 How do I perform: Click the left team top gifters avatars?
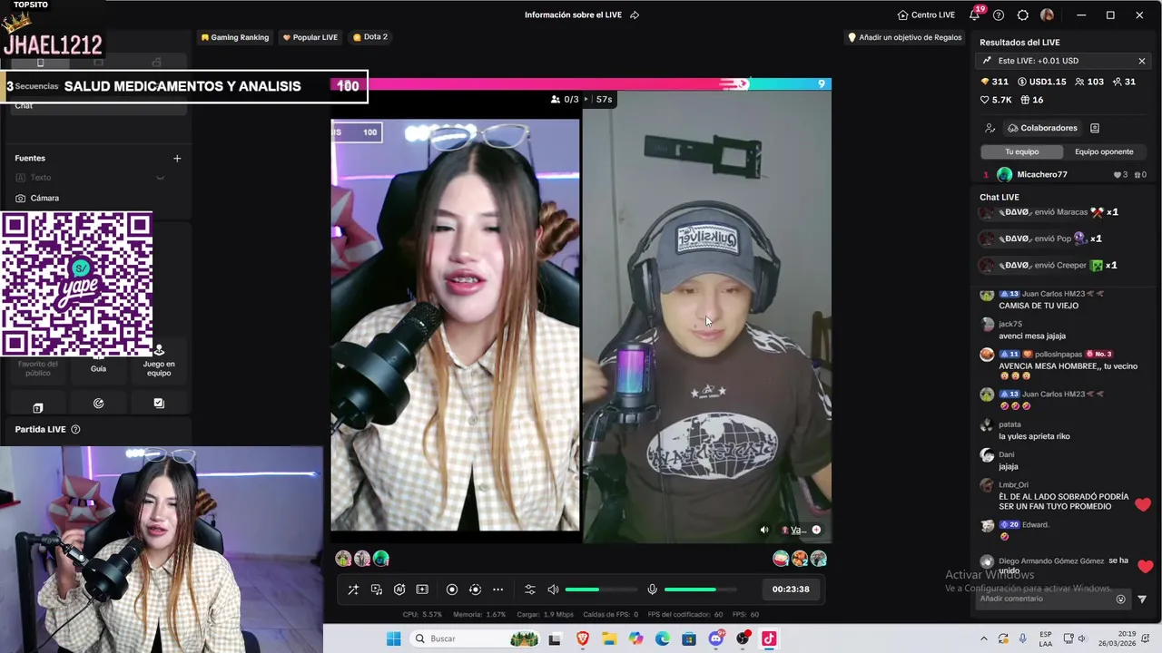coord(362,559)
